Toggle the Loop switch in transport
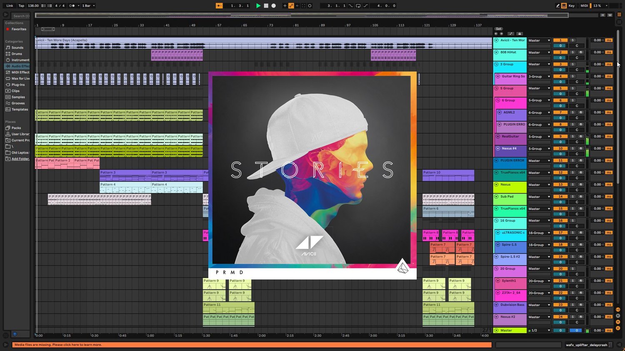 point(358,6)
